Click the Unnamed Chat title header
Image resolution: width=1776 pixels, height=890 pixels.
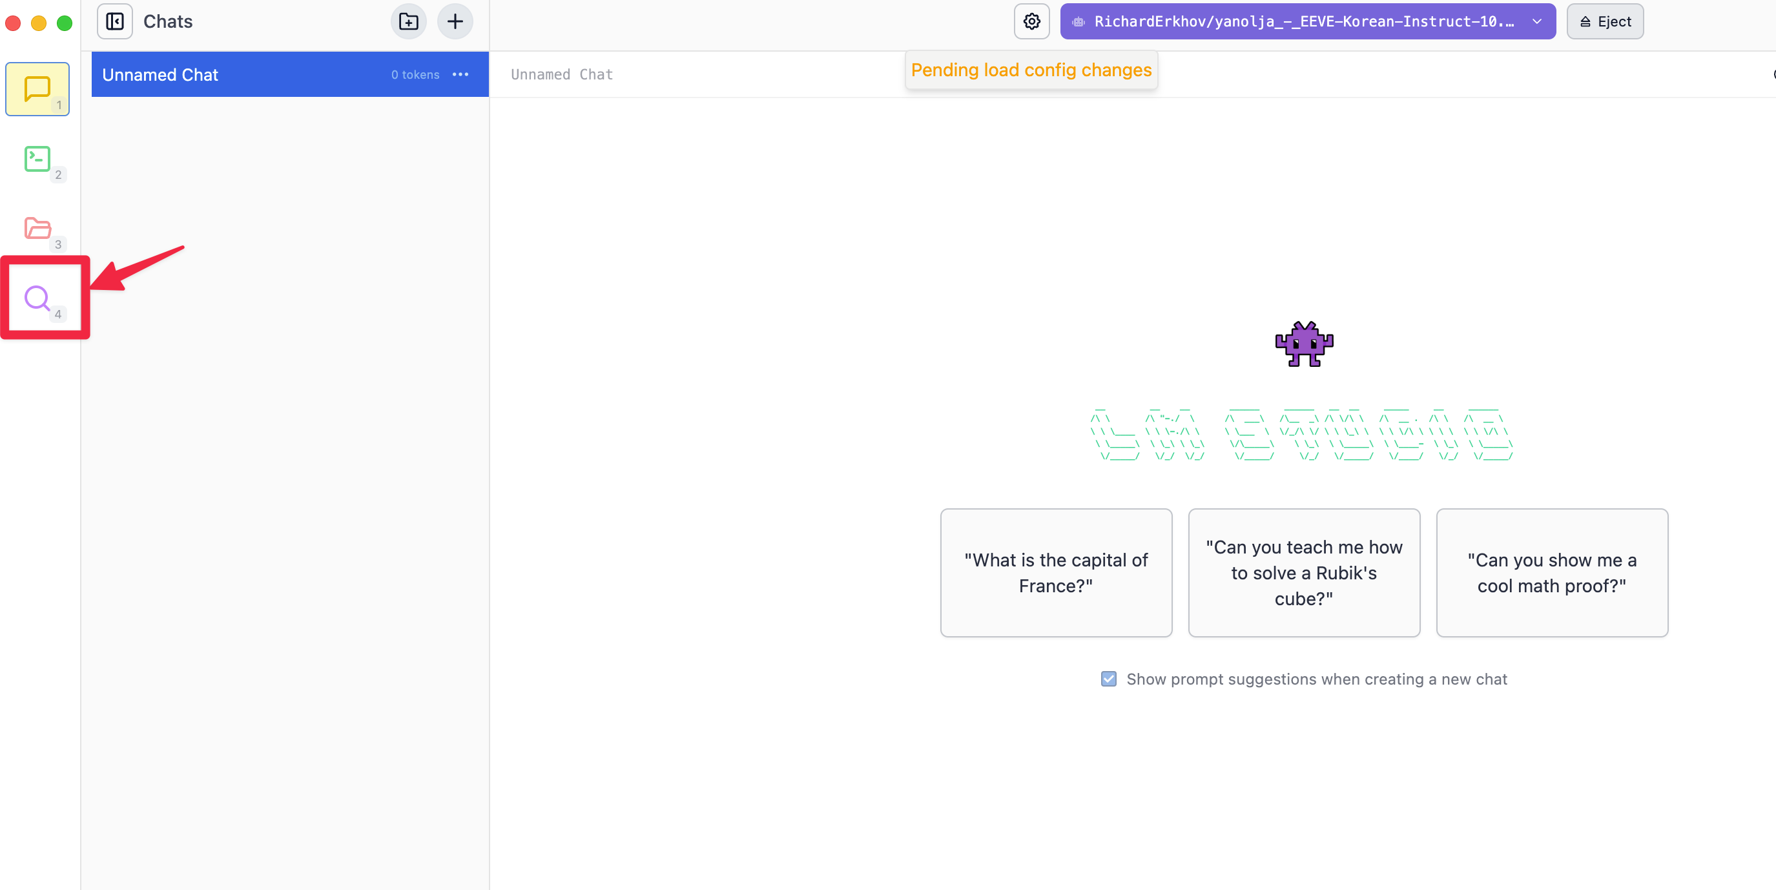coord(561,74)
